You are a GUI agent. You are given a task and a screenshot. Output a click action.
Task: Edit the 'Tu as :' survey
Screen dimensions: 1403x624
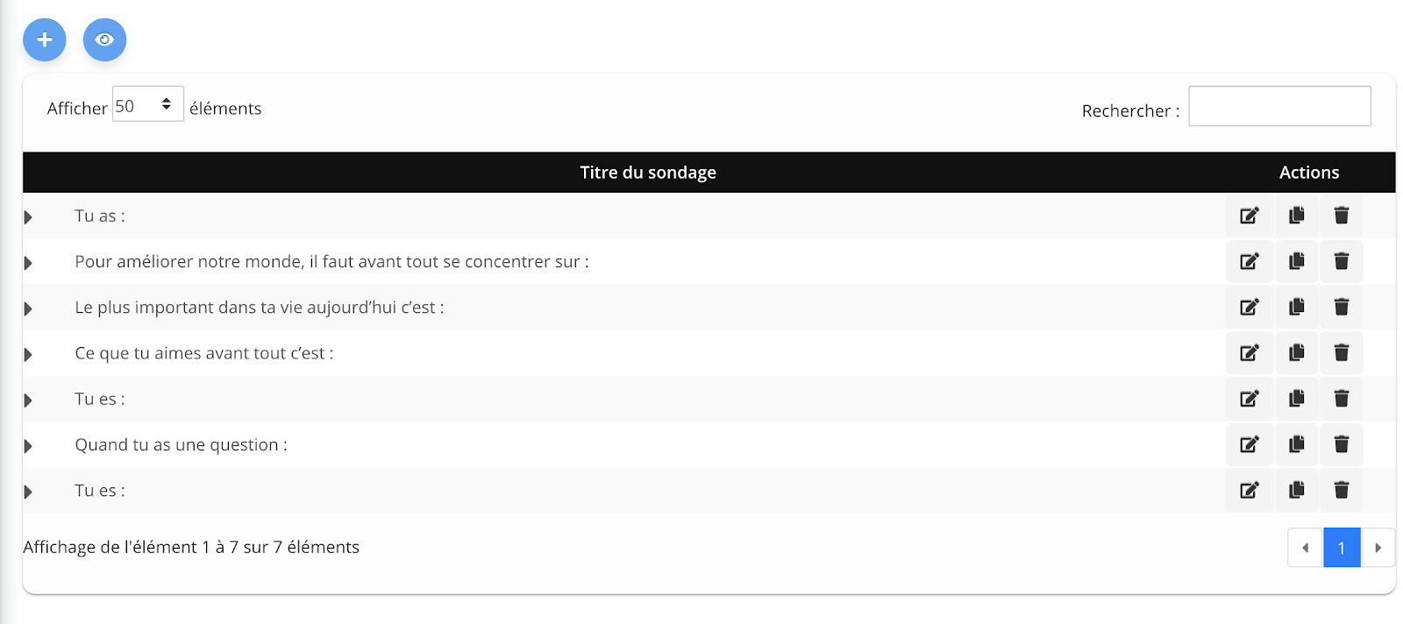(1250, 216)
